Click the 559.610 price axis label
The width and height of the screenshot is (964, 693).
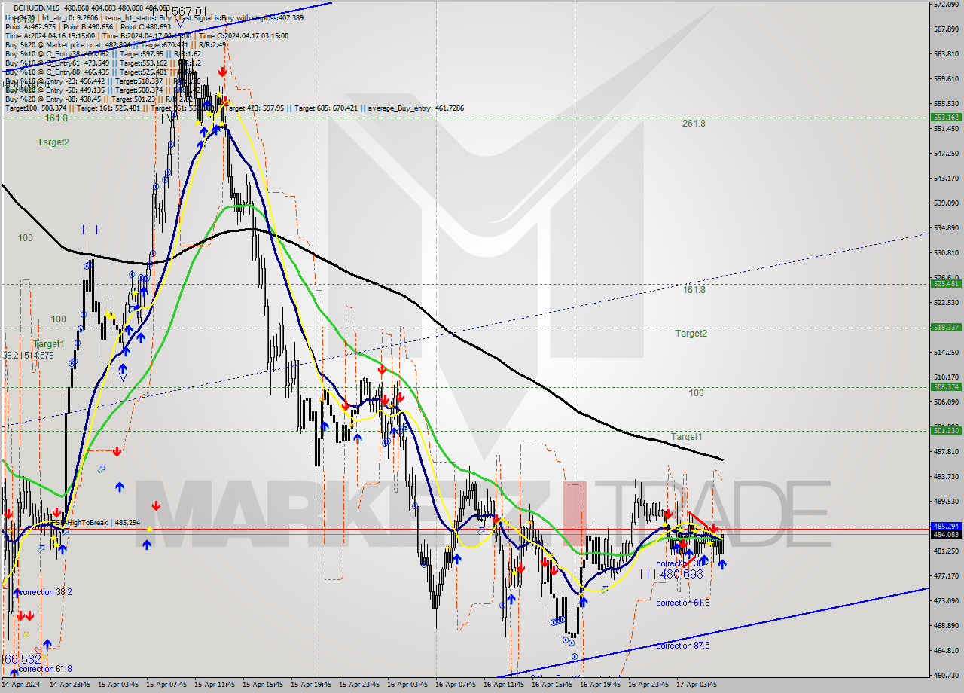point(946,78)
